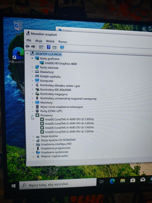Open the Akcja menu
Screen dimensions: 152x203
(x=39, y=41)
